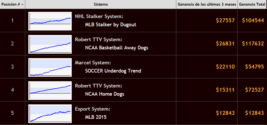This screenshot has width=267, height=125.
Task: Open the NCAA Basketball Away Dogs chart thumbnail
Action: (x=50, y=44)
